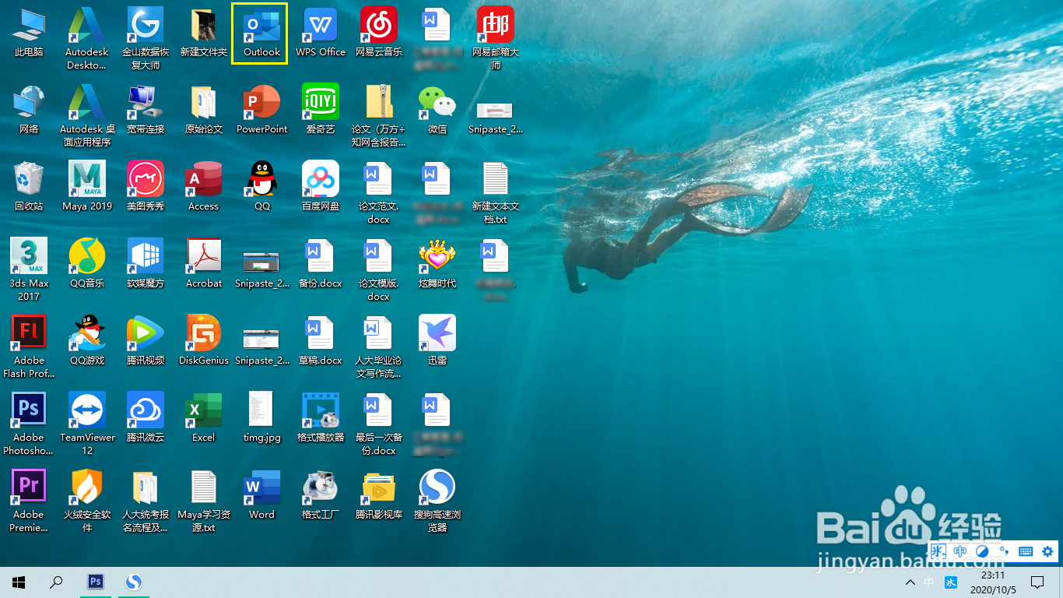Image resolution: width=1063 pixels, height=598 pixels.
Task: Select the 回收站 recycle bin icon
Action: click(x=29, y=186)
